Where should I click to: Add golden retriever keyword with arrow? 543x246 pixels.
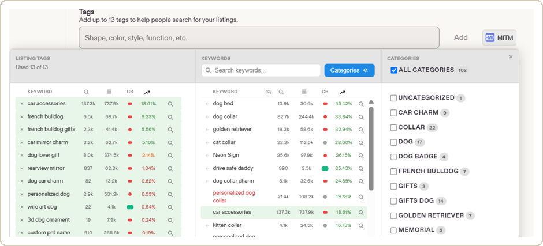pyautogui.click(x=207, y=130)
